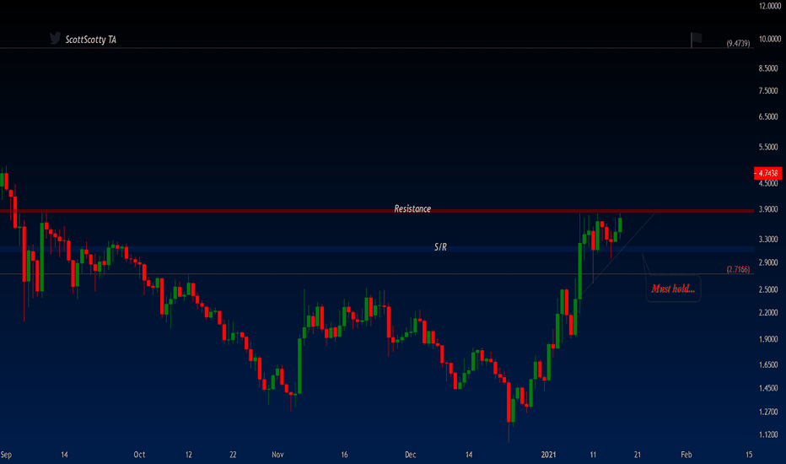Click the 21 date label in January

click(x=637, y=455)
